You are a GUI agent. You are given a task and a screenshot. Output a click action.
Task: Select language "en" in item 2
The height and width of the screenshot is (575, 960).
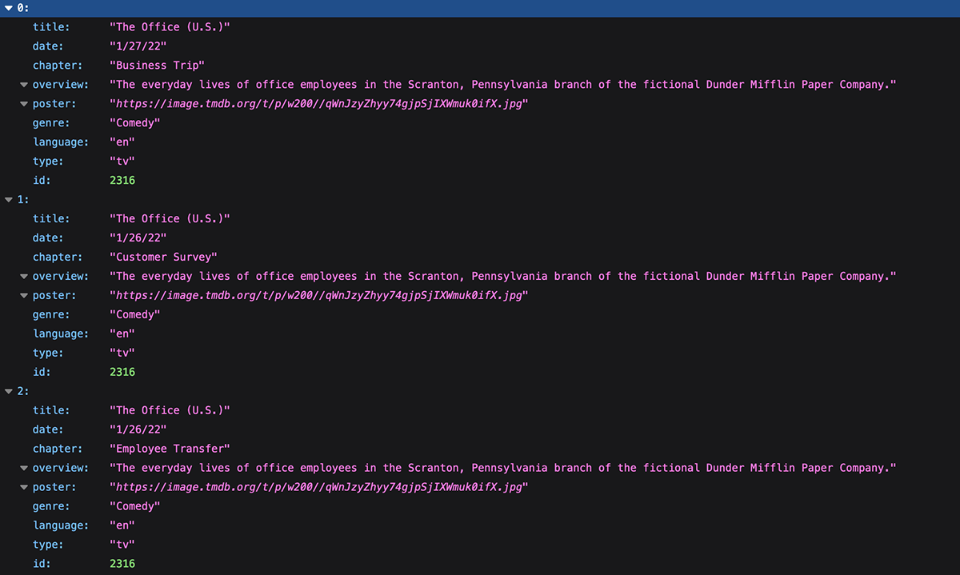pos(122,526)
